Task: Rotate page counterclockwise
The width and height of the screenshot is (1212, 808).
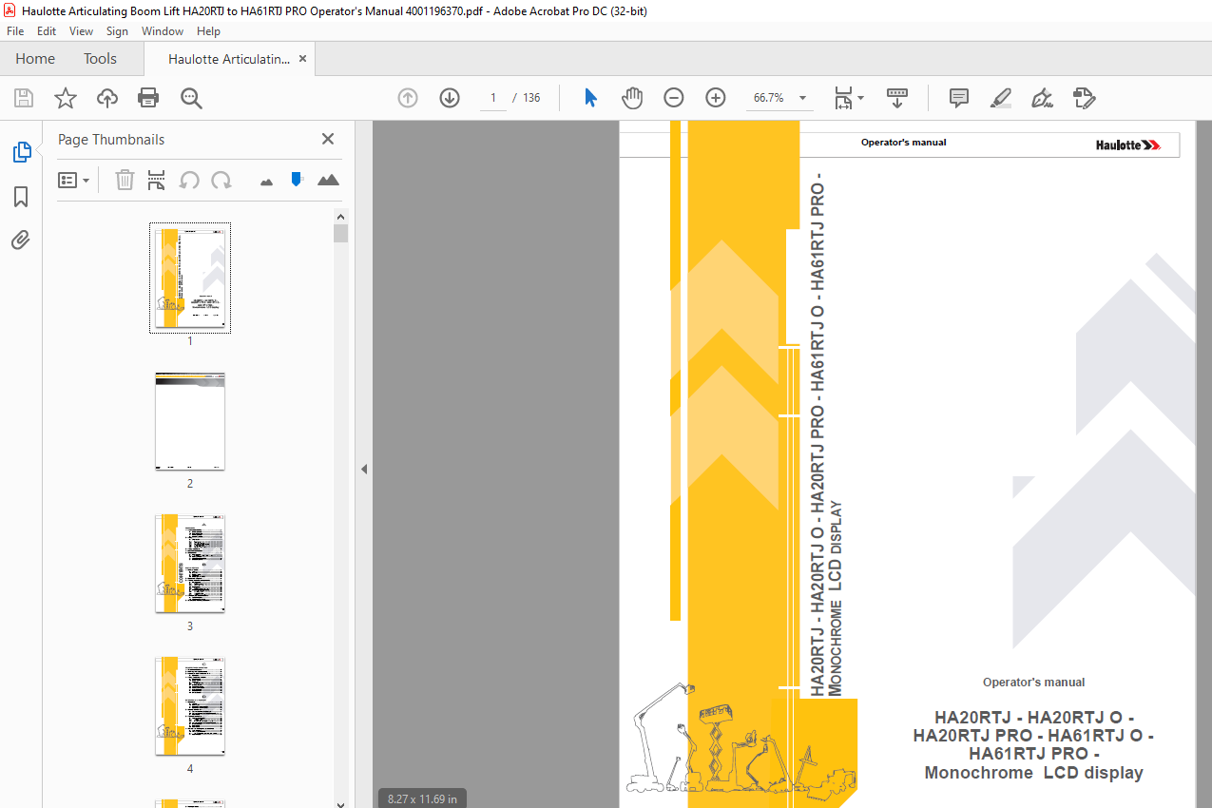Action: pos(189,180)
